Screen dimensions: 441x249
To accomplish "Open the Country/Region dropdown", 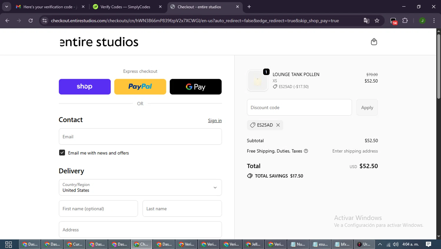I will point(140,187).
